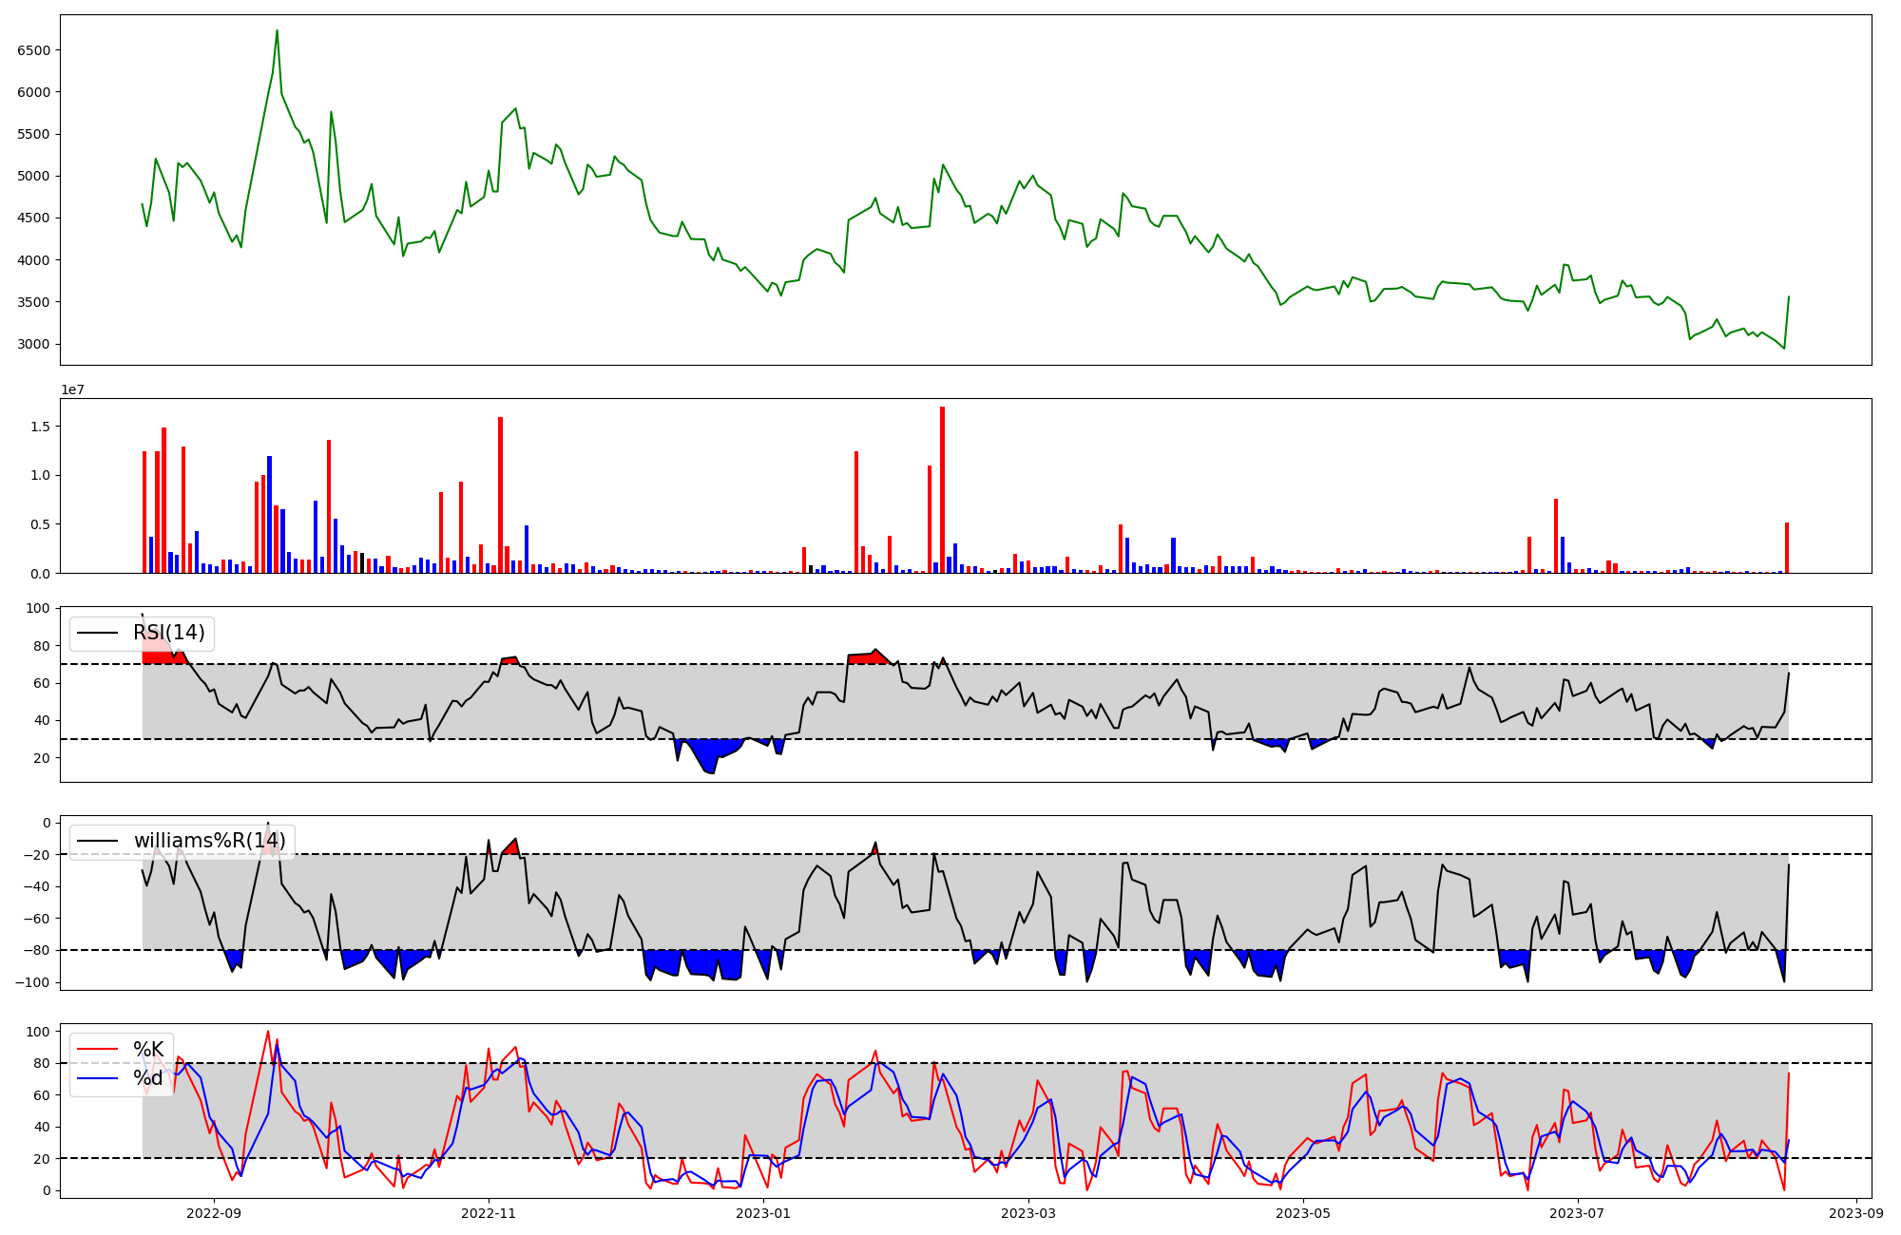Click the 2023-01 x-axis date label
This screenshot has height=1235, width=1901.
coord(763,1213)
